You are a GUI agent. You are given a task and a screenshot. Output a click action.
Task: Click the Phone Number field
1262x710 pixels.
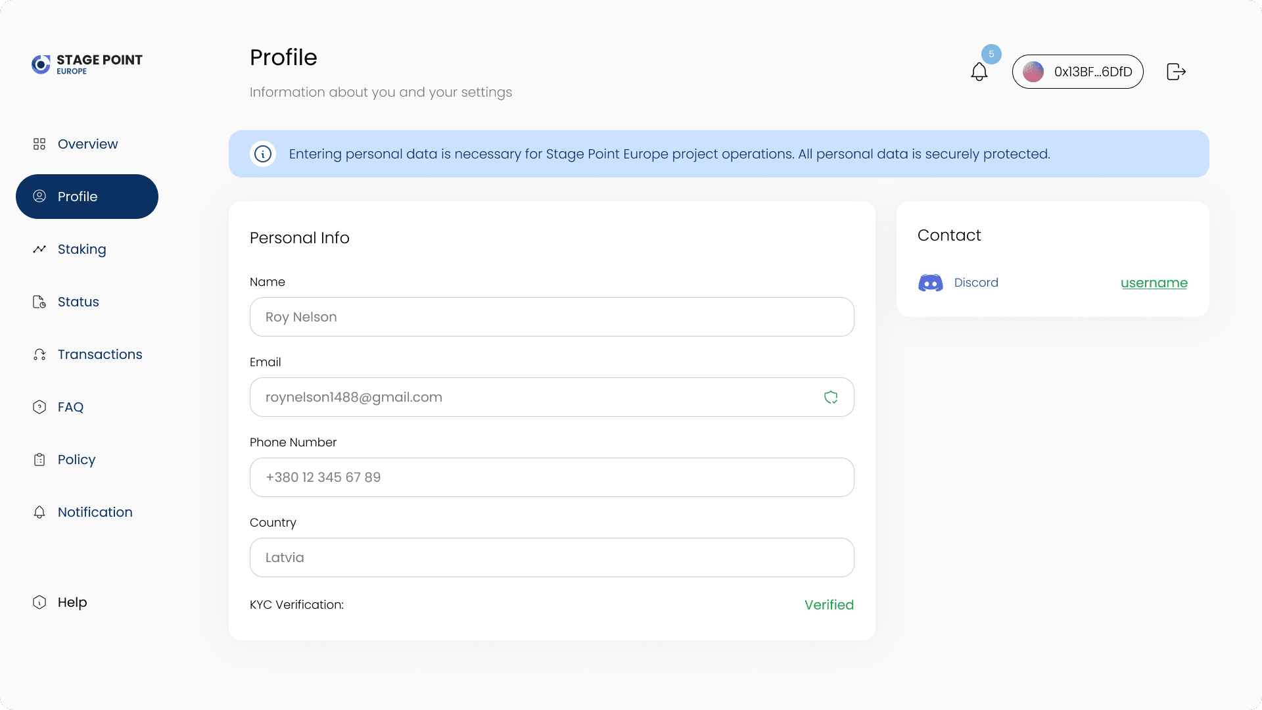point(551,477)
